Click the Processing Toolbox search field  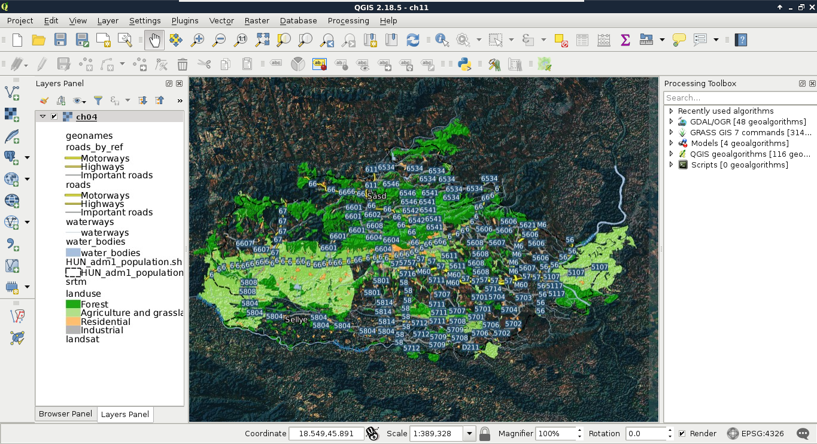click(x=739, y=98)
